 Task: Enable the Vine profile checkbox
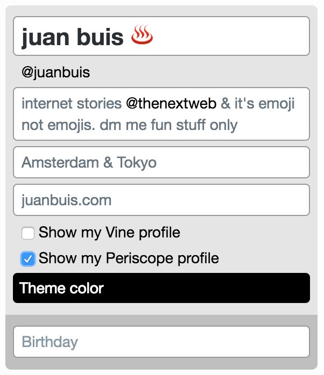(28, 233)
